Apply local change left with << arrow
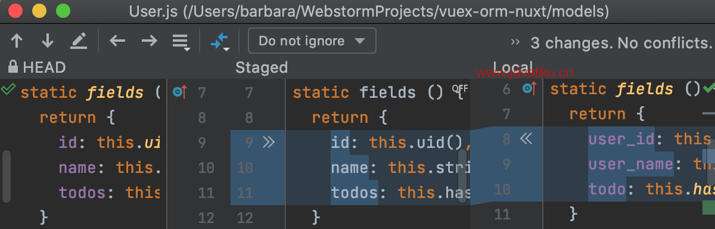This screenshot has width=715, height=229. click(x=525, y=139)
